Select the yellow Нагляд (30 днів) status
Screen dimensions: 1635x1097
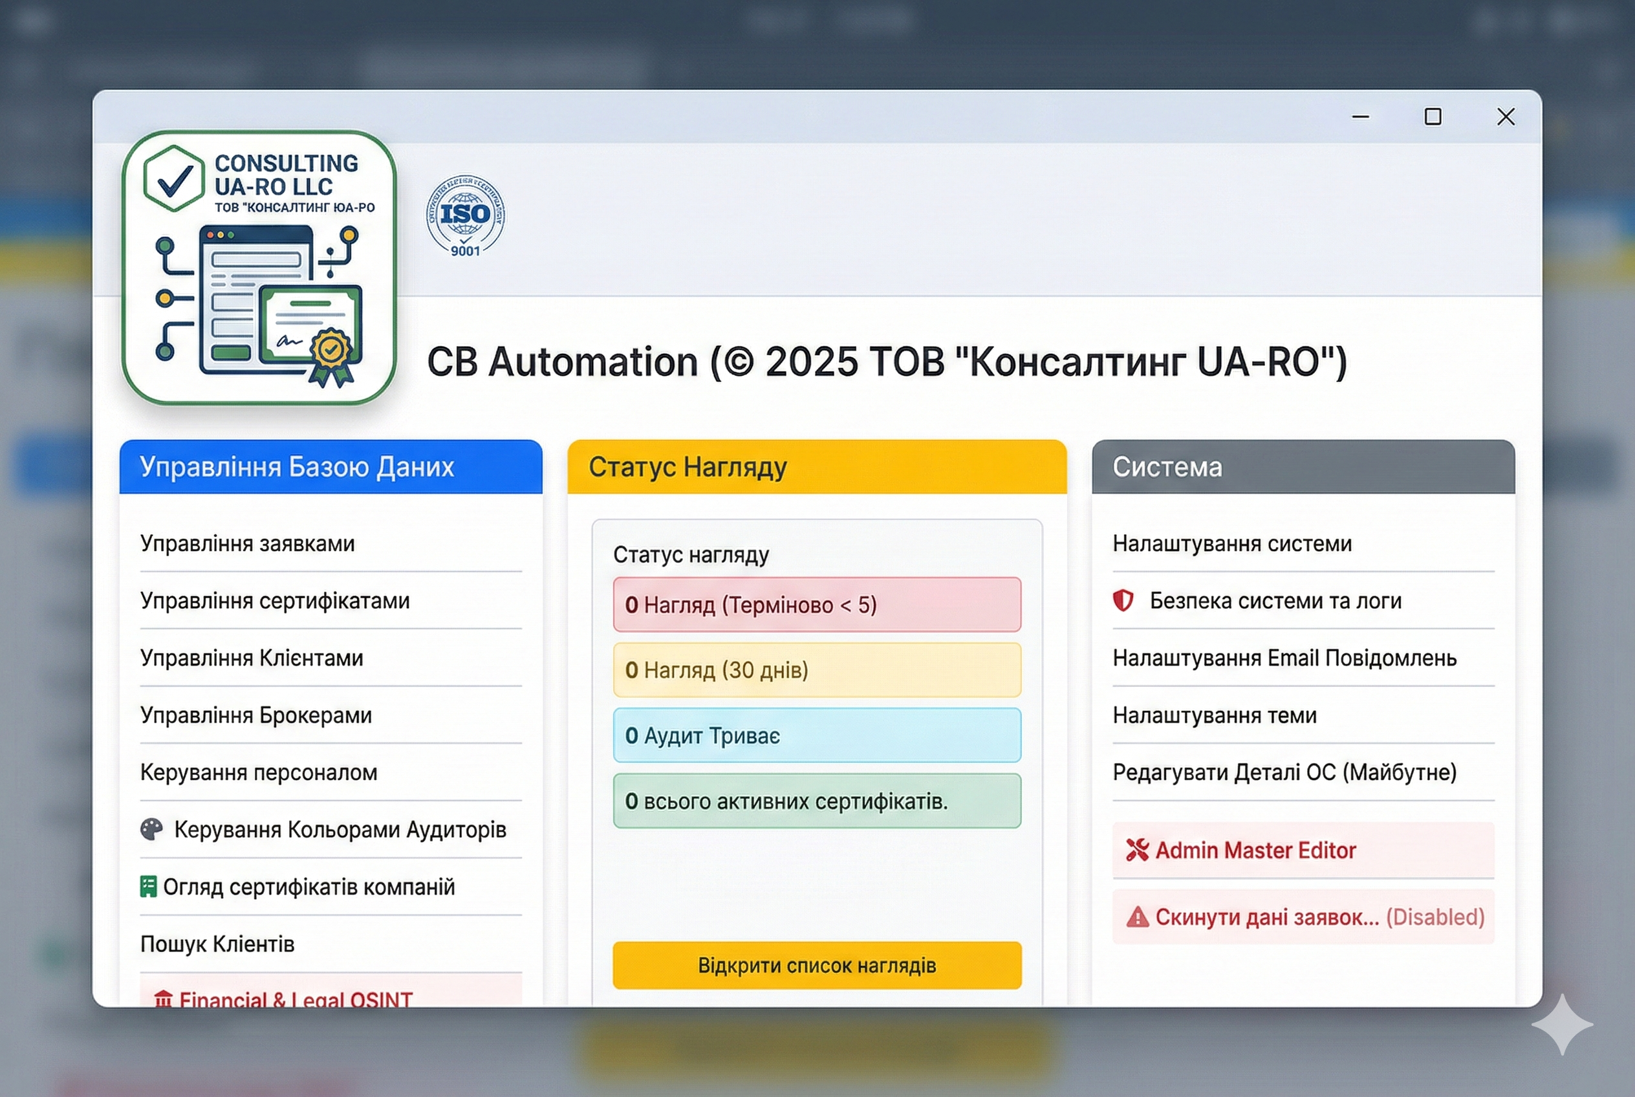[x=816, y=670]
